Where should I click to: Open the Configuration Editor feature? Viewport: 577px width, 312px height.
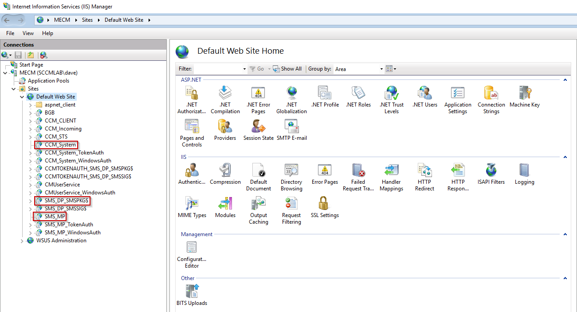point(192,254)
